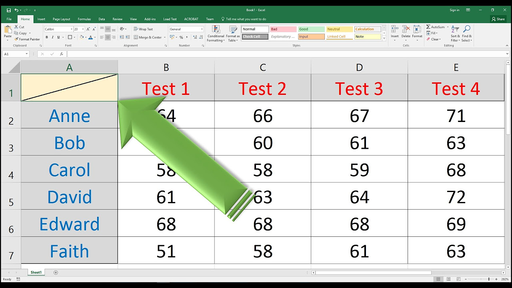Adjust the zoom slider handle

[x=488, y=279]
